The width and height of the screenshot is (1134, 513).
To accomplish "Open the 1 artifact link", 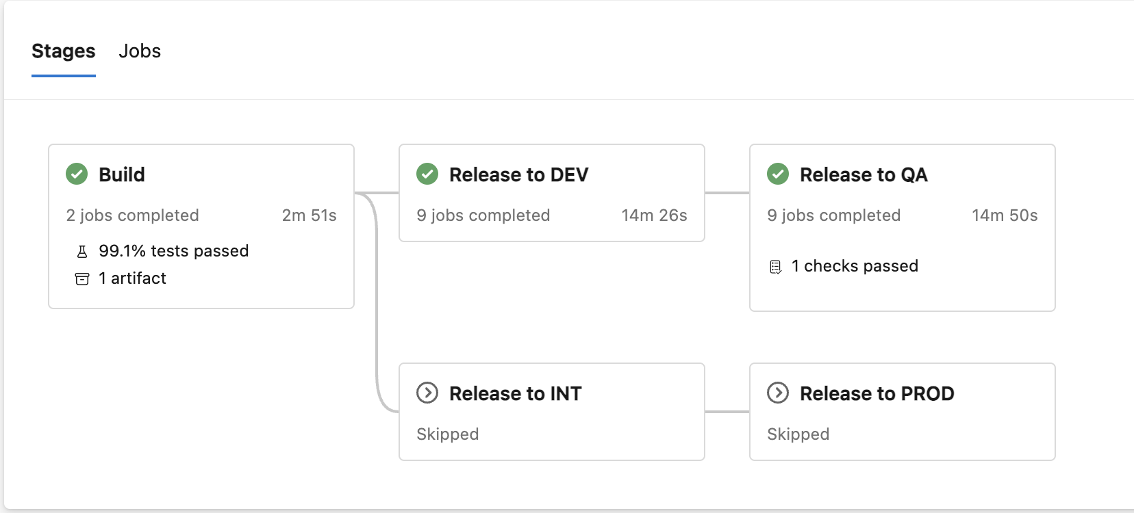I will click(132, 278).
